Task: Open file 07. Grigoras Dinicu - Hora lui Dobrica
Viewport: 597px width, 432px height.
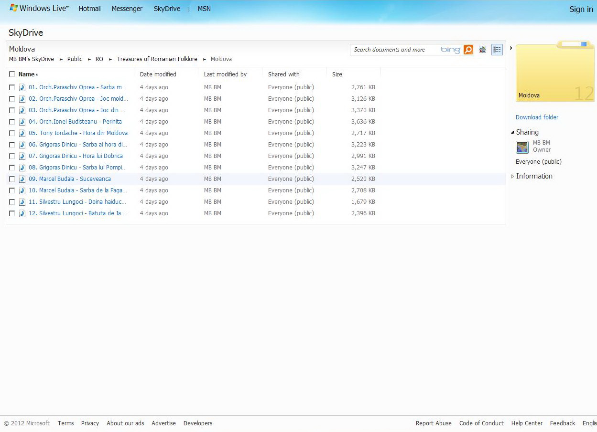Action: click(x=76, y=156)
